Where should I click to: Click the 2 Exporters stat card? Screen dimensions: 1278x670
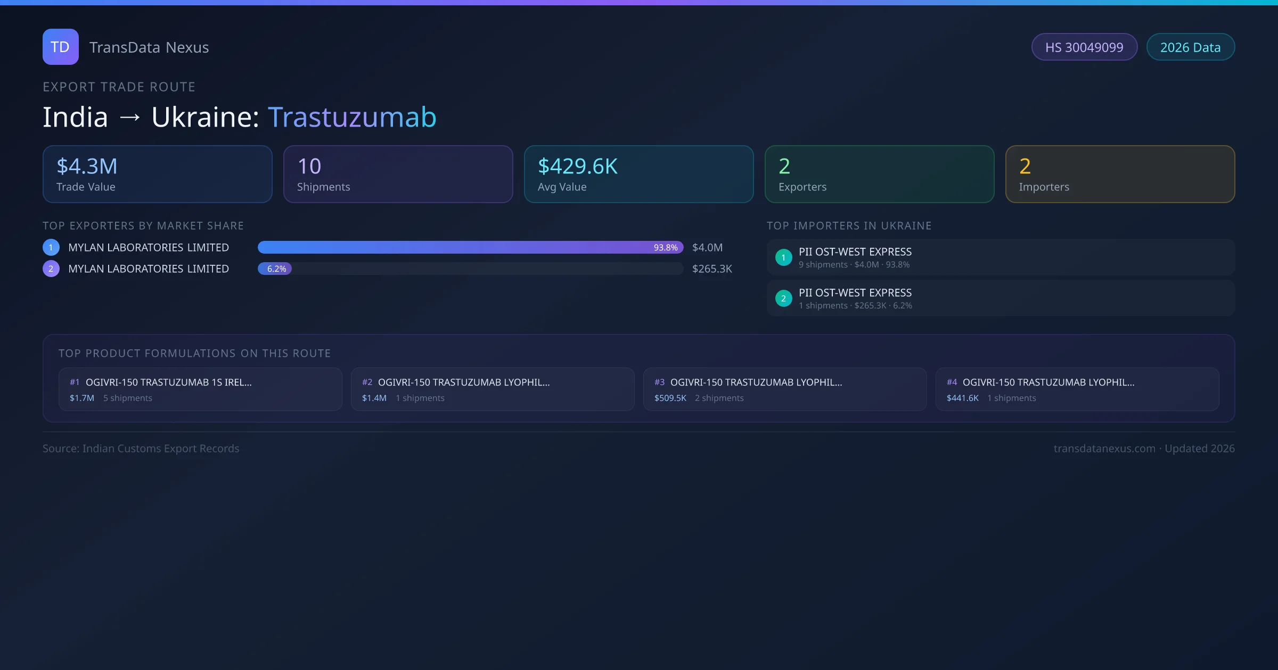(879, 174)
